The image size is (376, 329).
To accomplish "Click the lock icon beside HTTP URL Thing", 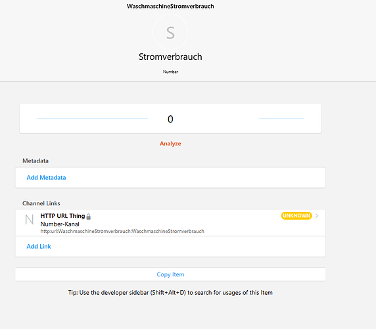I will point(89,216).
